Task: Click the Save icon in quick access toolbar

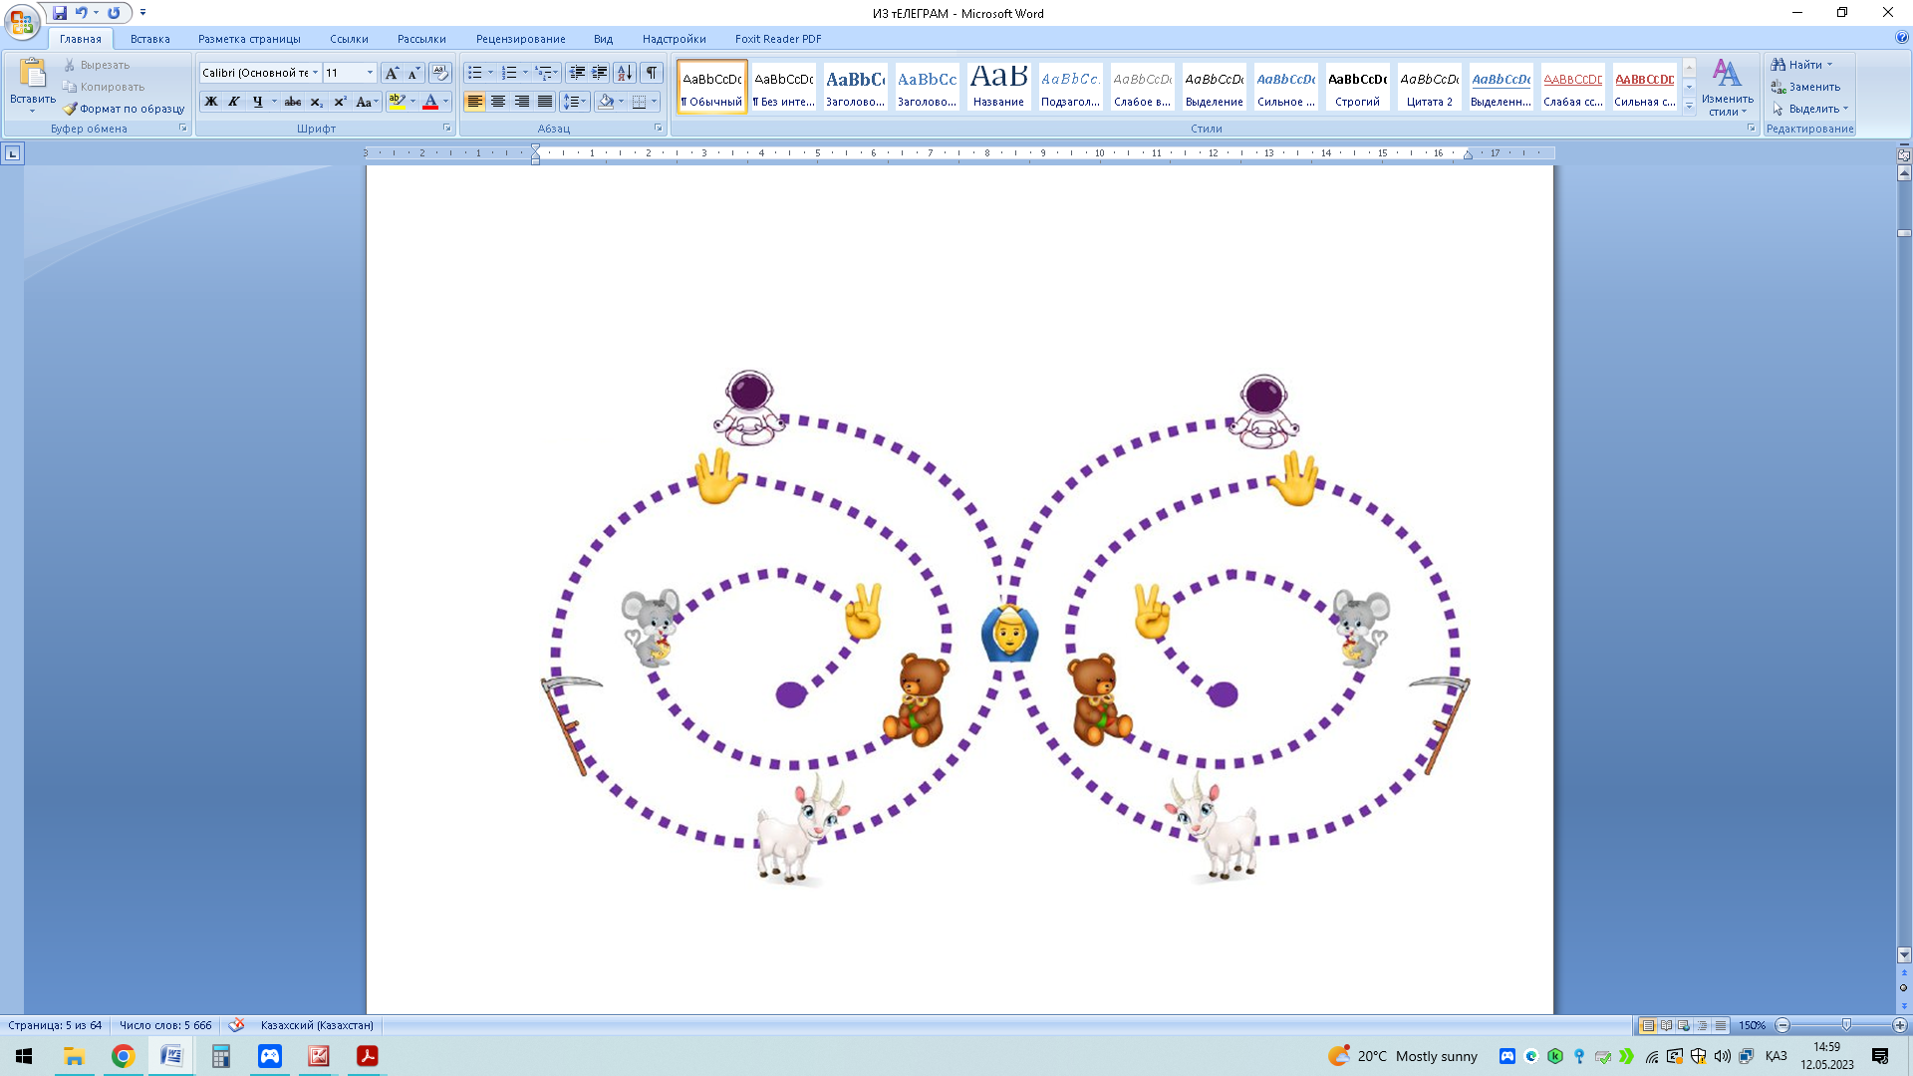Action: 60,13
